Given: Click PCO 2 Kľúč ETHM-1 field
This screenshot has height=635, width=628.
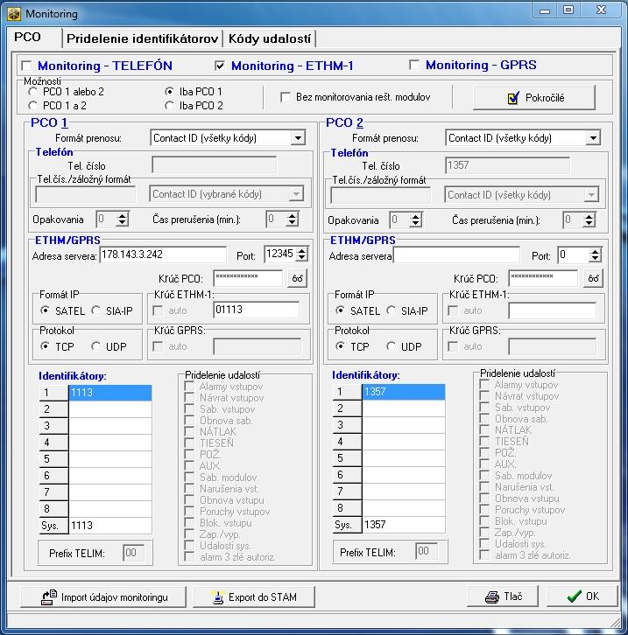Looking at the screenshot, I should pos(552,311).
